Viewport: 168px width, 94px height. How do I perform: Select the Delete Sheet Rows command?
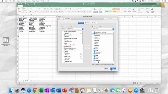click(70, 50)
